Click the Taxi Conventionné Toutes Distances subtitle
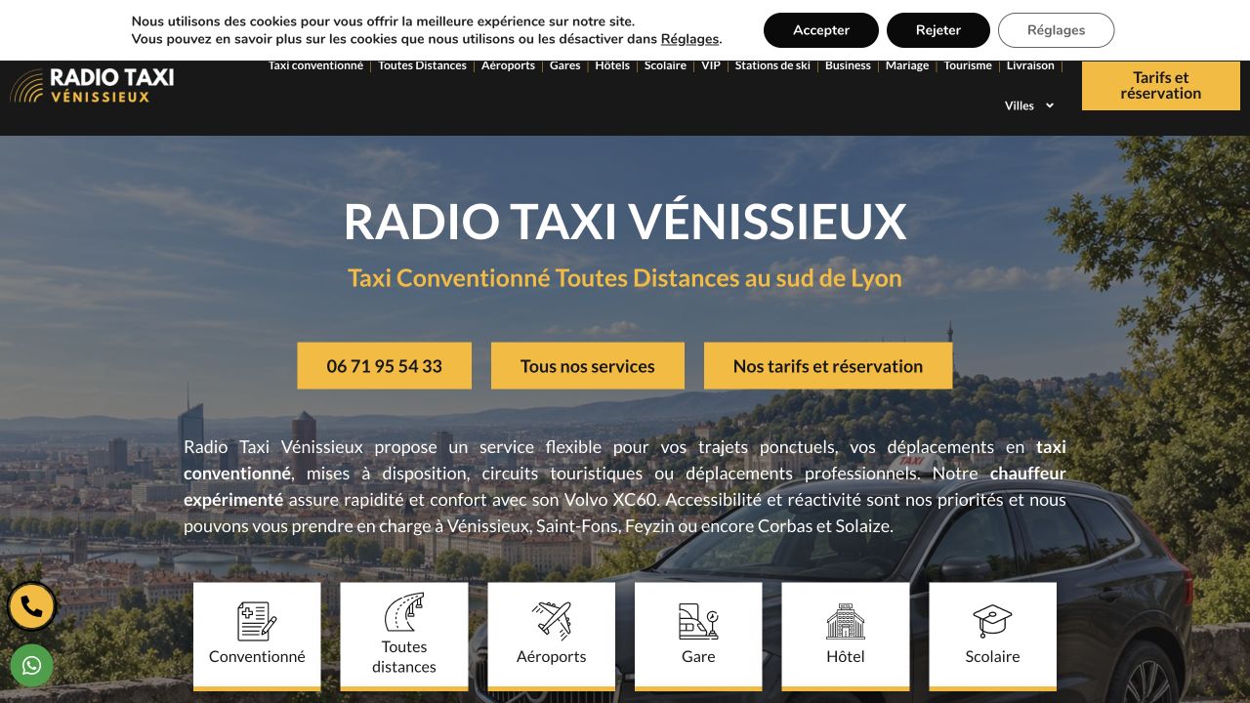1250x703 pixels. coord(625,278)
